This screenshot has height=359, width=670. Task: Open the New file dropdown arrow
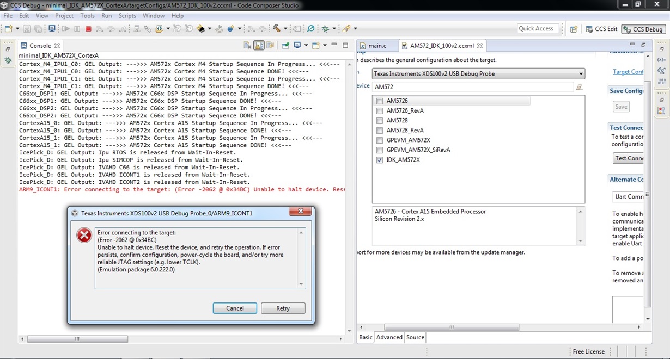click(x=17, y=28)
